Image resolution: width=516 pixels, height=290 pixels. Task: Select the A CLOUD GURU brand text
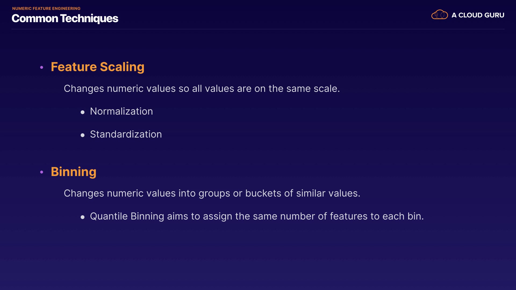tap(478, 15)
